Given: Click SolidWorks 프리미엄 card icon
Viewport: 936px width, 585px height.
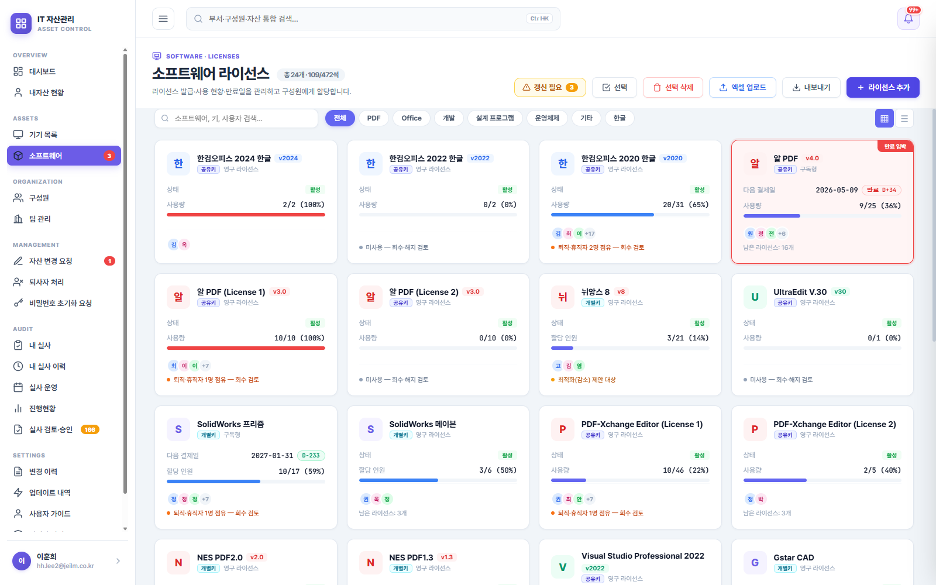Looking at the screenshot, I should (178, 429).
